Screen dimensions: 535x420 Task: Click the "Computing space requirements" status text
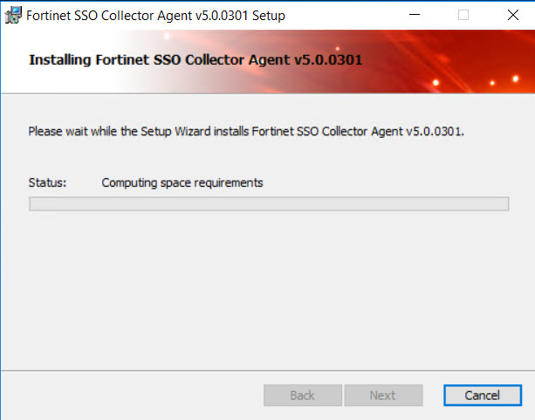click(182, 183)
